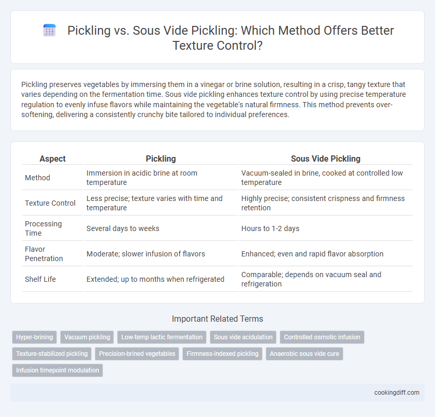Screen dimensions: 435x417
Task: Click the Processing Time row label
Action: pos(44,228)
